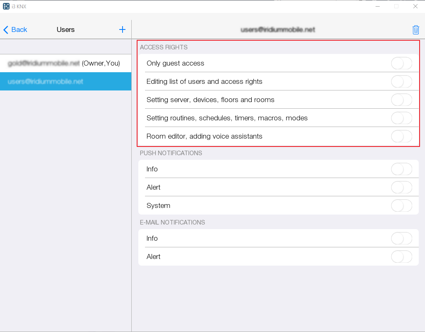Enable Info e-mail notifications
The image size is (425, 332).
coord(401,239)
